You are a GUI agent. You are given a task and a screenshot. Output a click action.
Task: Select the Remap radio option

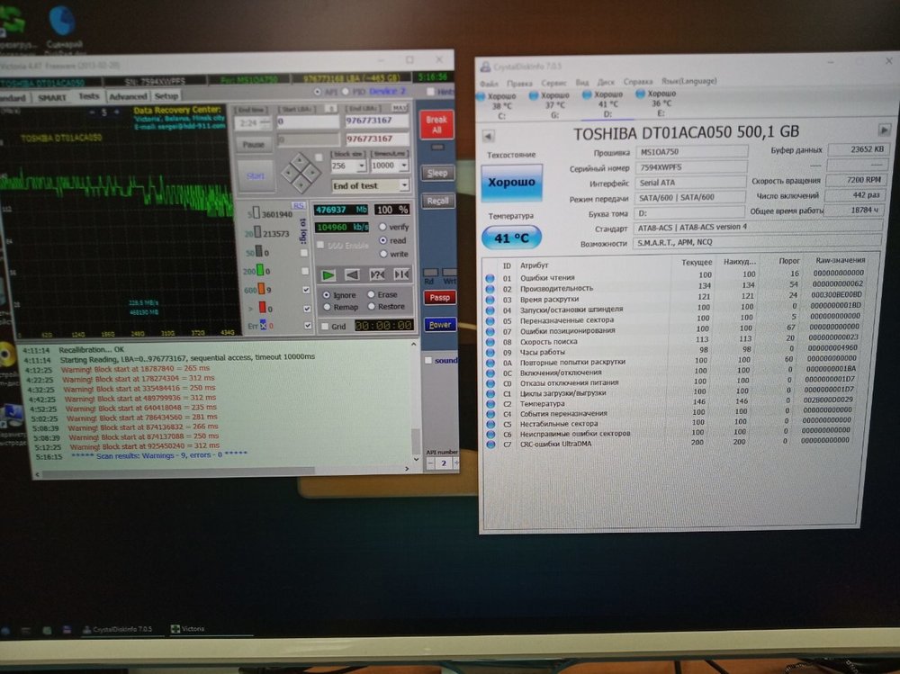[x=328, y=307]
